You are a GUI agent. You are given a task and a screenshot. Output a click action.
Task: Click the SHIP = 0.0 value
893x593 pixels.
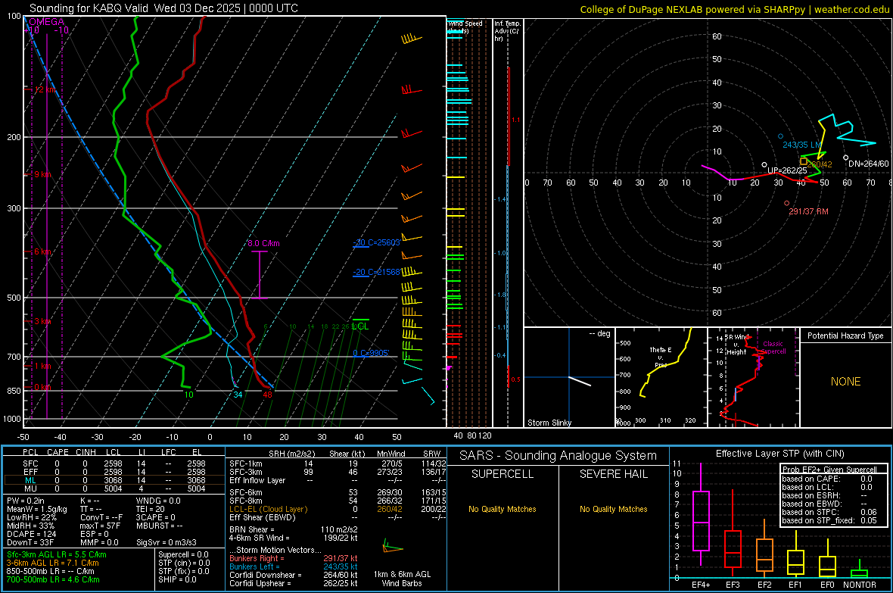pos(177,579)
